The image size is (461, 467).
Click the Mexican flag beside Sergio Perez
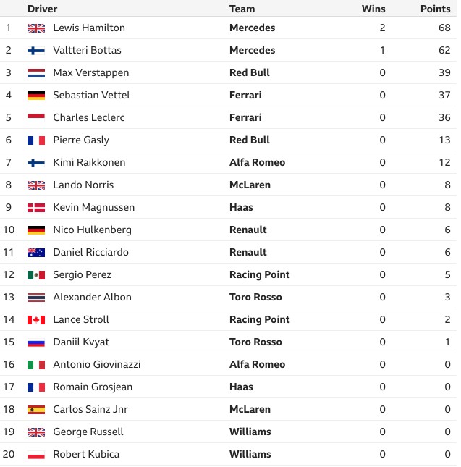coord(36,275)
